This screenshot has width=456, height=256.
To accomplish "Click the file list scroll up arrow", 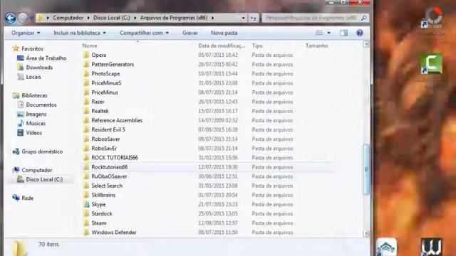I will [366, 44].
